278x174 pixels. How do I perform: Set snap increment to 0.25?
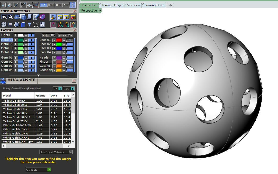51,5
